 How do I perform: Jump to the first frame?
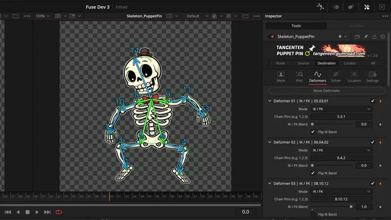click(x=8, y=212)
